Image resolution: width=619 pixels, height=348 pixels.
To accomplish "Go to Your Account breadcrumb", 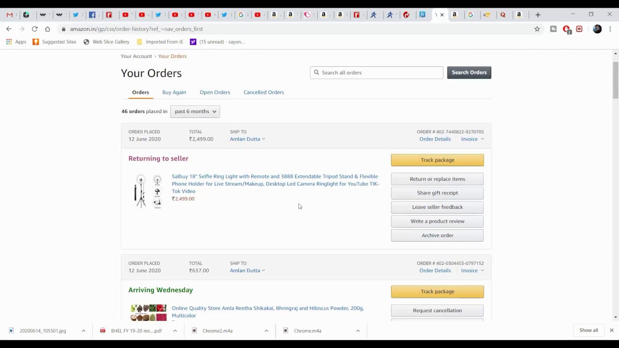I will (x=136, y=57).
